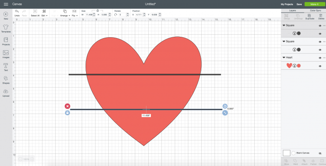Click the lock handle on selected line

(x=67, y=113)
